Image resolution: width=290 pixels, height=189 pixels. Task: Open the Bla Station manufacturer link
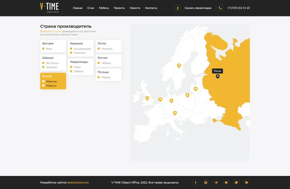pos(53,63)
